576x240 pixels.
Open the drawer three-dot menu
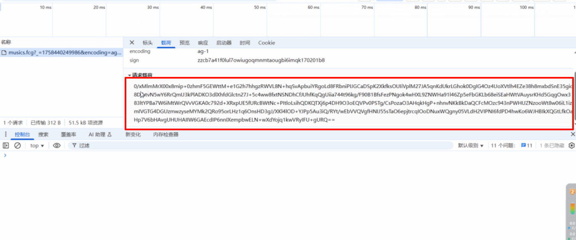5,135
